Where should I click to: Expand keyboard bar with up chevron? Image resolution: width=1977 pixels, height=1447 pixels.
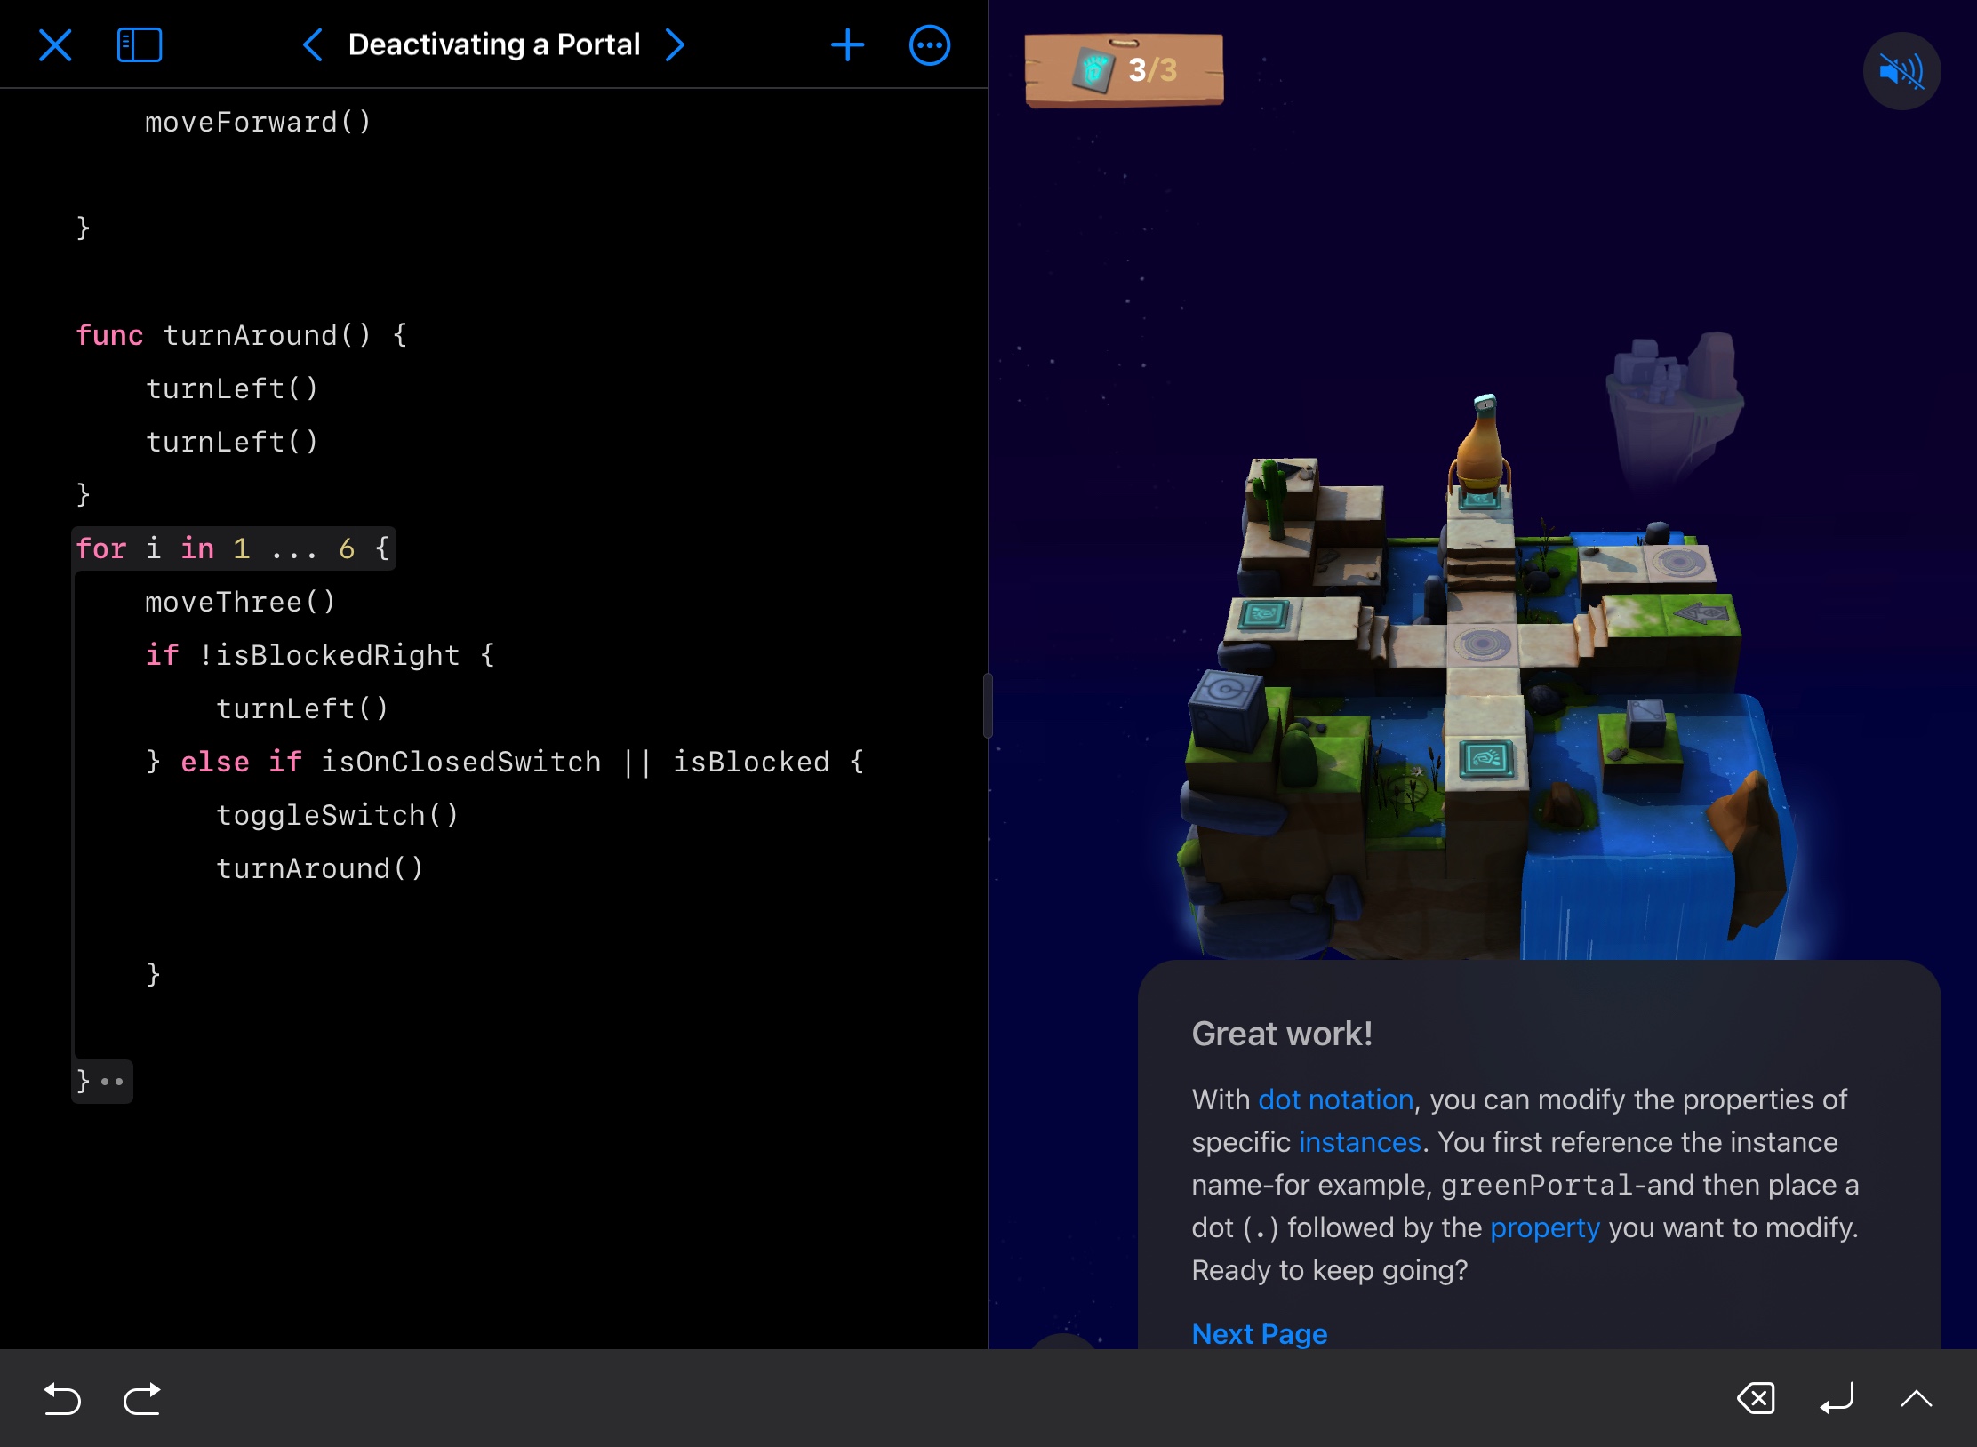1916,1399
